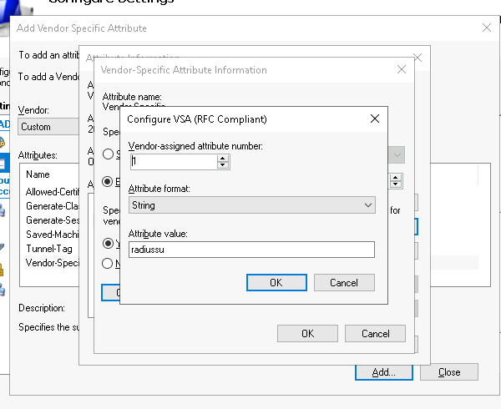Select the Vendor-Specific attribute in the list
The height and width of the screenshot is (409, 501).
pyautogui.click(x=52, y=262)
